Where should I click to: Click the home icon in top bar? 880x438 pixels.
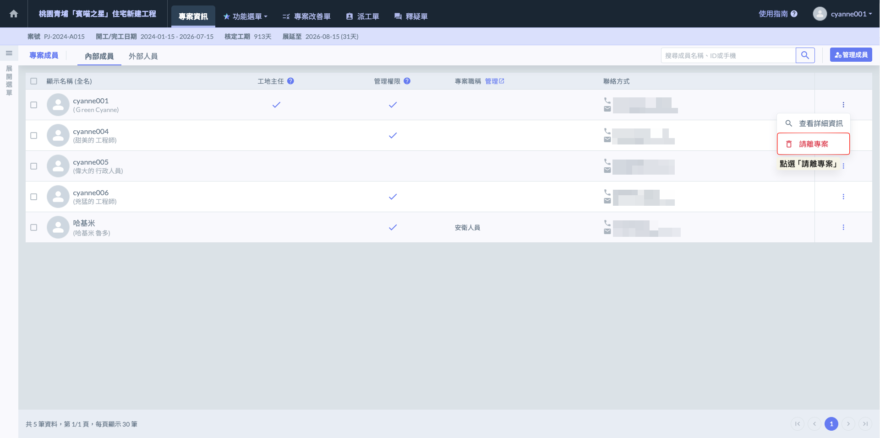click(x=14, y=14)
